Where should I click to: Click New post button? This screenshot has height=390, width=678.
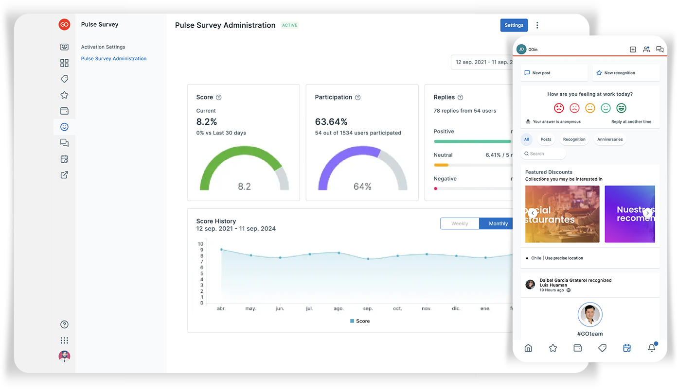[x=554, y=73]
